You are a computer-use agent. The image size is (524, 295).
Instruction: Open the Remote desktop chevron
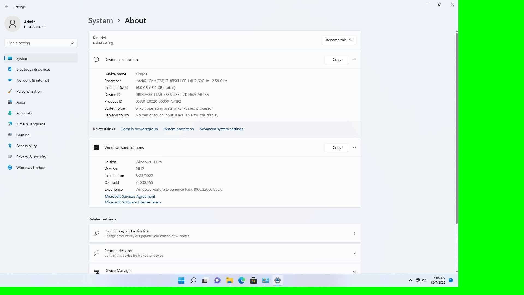(355, 253)
